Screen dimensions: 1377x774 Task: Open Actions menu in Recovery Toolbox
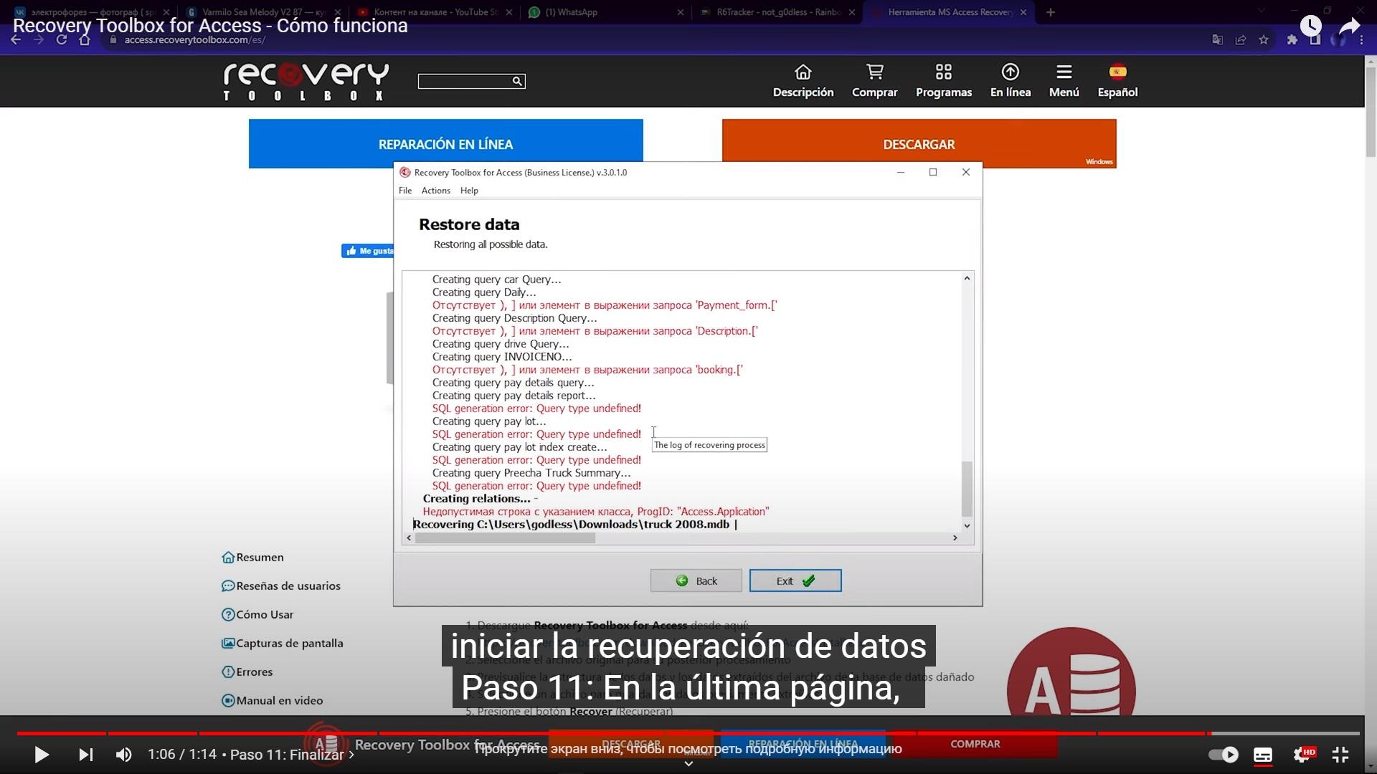click(436, 191)
